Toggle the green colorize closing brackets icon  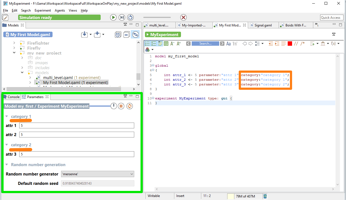coord(166,44)
